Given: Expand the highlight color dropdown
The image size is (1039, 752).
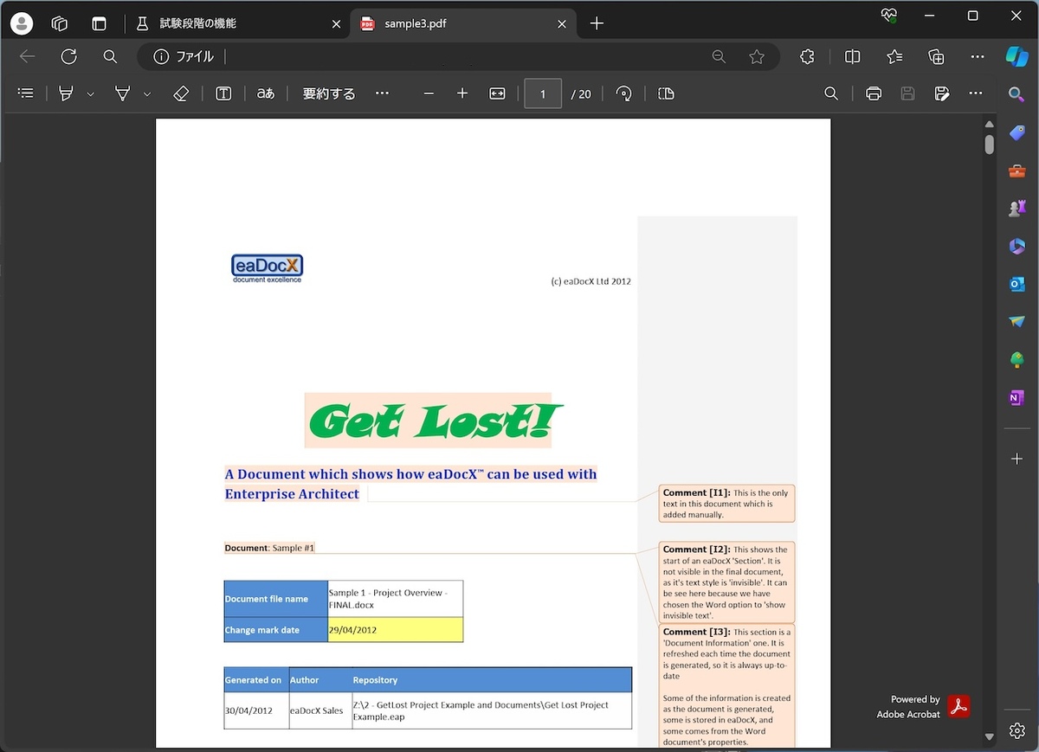Looking at the screenshot, I should pyautogui.click(x=90, y=93).
